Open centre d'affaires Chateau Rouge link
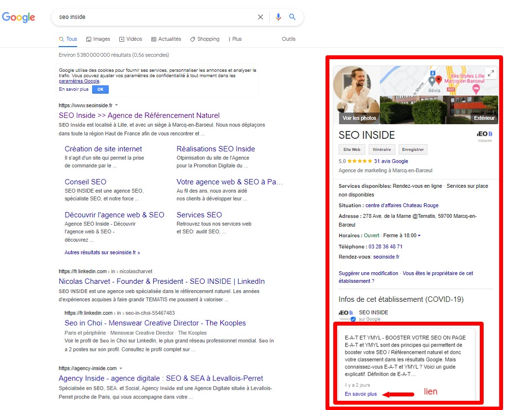505x410 pixels. 402,205
